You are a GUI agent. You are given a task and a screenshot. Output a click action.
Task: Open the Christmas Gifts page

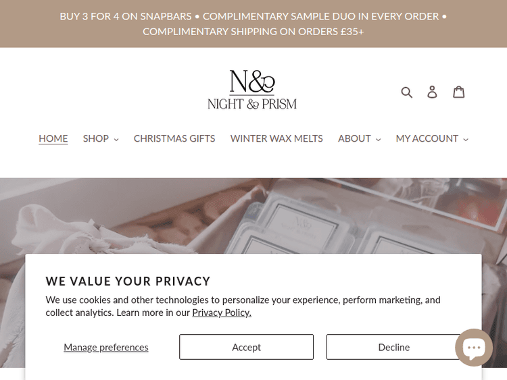coord(174,138)
